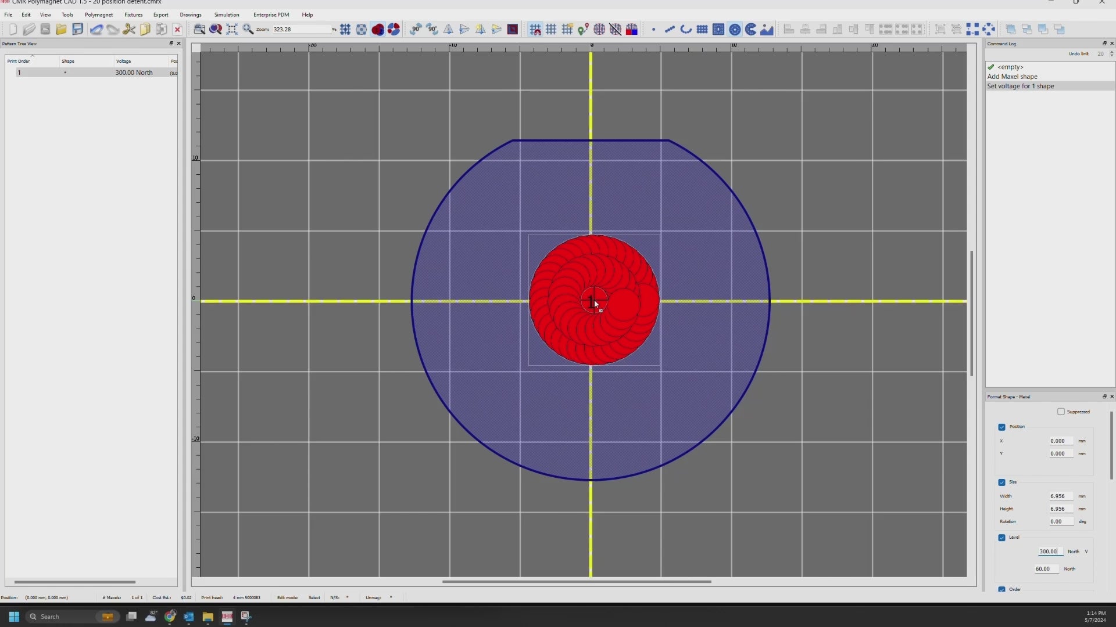The height and width of the screenshot is (627, 1116).
Task: Toggle the snap-to-grid magnet icon
Action: 535,29
